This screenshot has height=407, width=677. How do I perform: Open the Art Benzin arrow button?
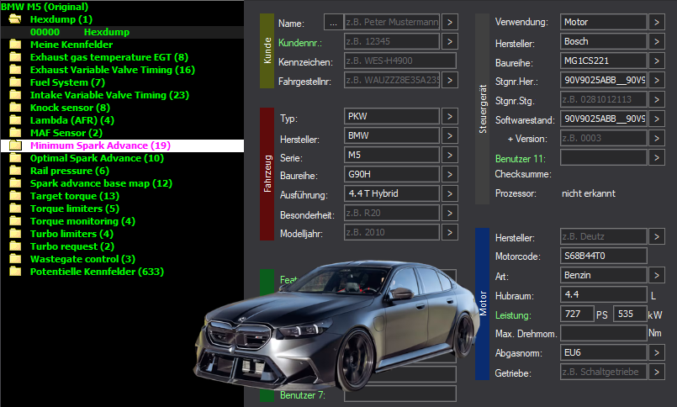click(x=657, y=275)
